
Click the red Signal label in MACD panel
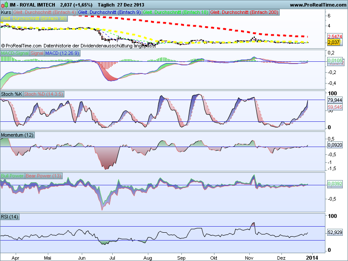point(37,53)
